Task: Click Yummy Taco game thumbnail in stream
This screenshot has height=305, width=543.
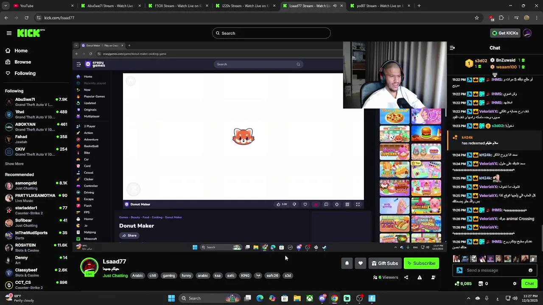Action: click(395, 223)
